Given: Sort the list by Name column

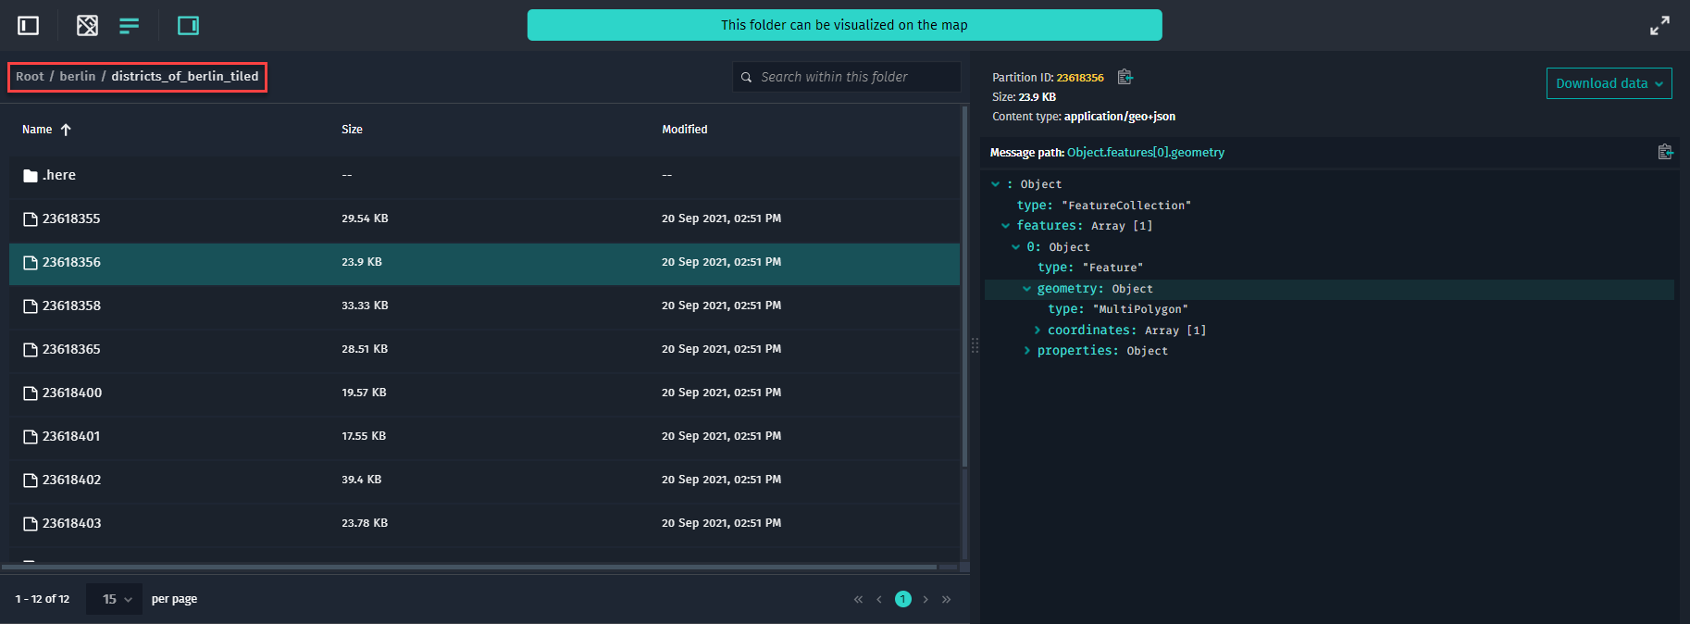Looking at the screenshot, I should (37, 130).
